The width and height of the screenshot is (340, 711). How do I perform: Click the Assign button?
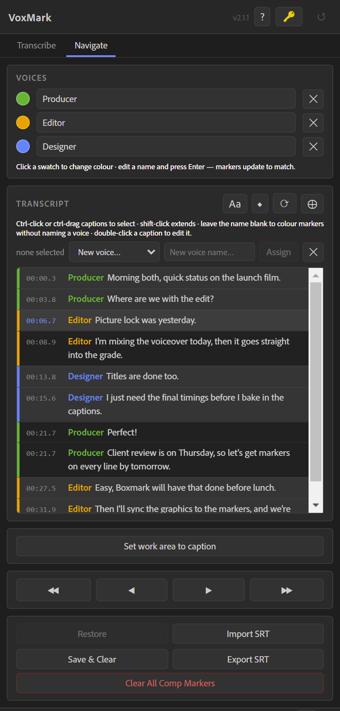point(279,252)
